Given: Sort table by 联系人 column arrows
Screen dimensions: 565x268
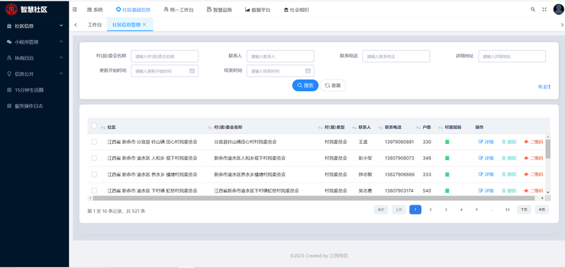Looking at the screenshot, I should pyautogui.click(x=355, y=128).
